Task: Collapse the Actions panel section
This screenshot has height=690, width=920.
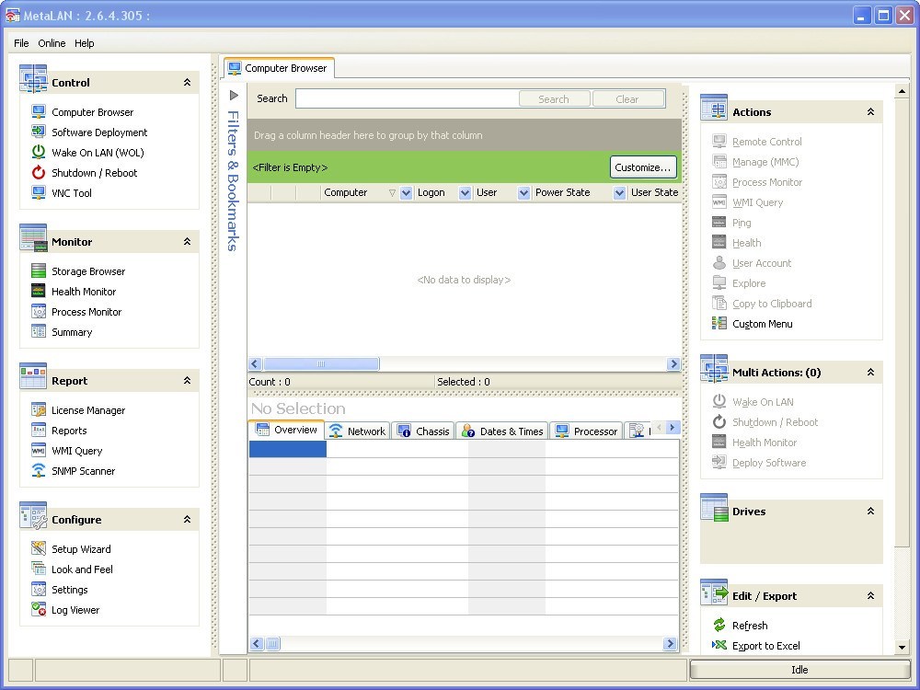Action: (870, 111)
